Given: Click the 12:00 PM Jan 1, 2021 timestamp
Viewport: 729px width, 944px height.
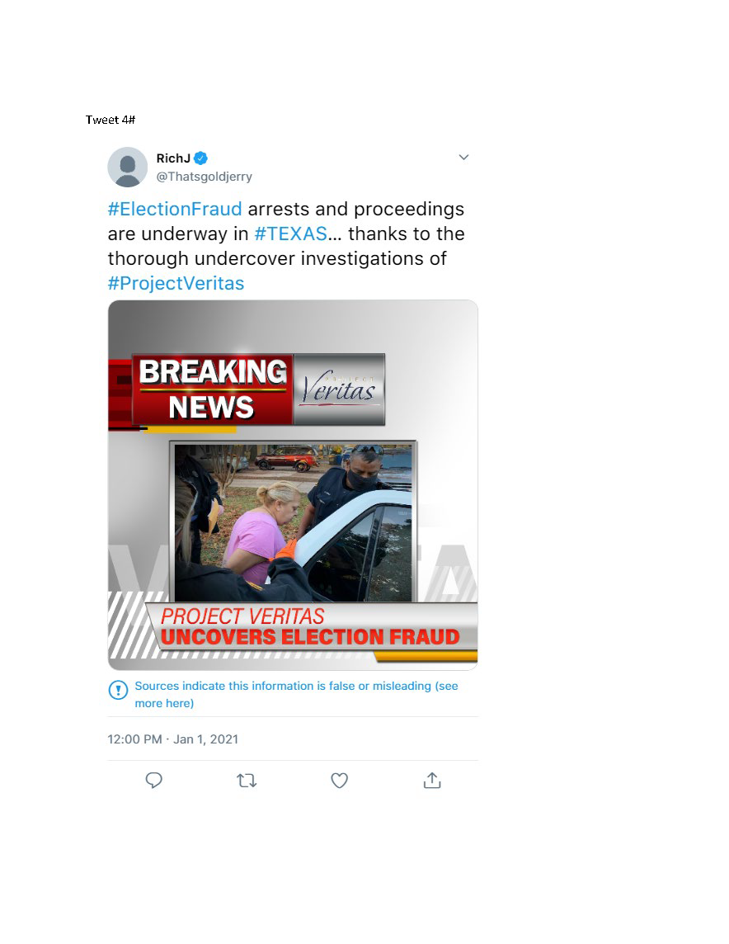Looking at the screenshot, I should [x=172, y=739].
